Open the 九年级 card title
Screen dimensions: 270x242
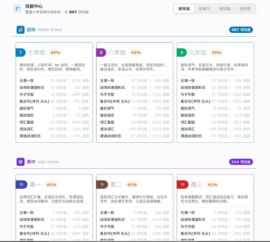tap(198, 53)
